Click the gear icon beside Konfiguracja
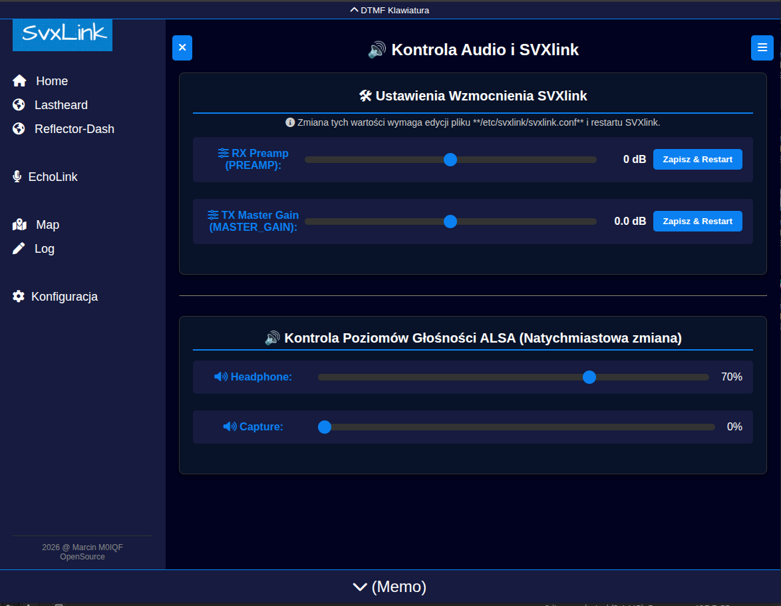Screen dimensions: 781x606 click(x=19, y=297)
